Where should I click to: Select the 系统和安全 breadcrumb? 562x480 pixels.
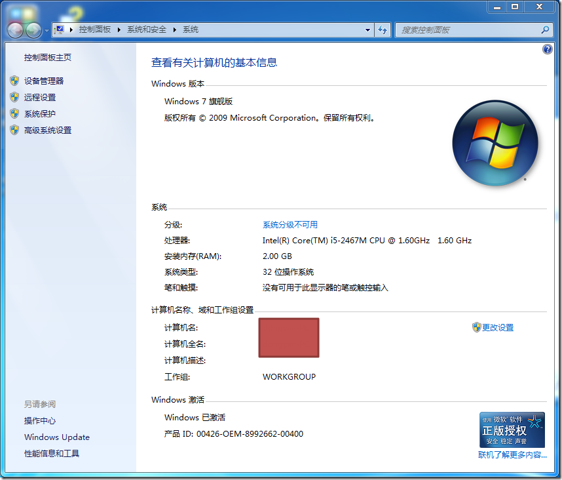[x=147, y=30]
